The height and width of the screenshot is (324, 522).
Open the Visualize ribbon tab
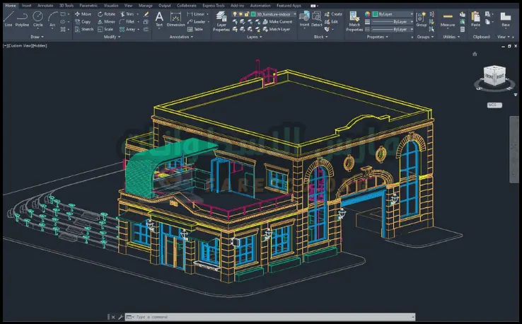click(x=111, y=5)
